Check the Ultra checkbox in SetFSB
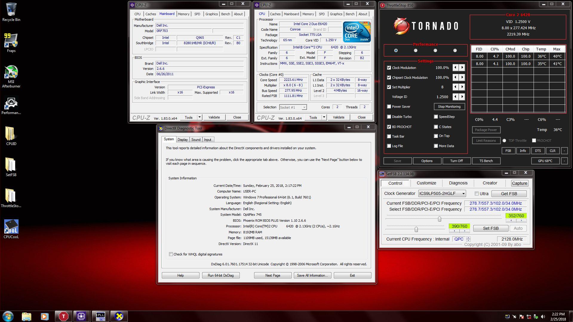The height and width of the screenshot is (322, 573). (477, 194)
